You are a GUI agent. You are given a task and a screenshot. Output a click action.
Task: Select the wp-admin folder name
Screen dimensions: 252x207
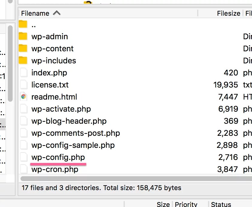click(x=50, y=37)
